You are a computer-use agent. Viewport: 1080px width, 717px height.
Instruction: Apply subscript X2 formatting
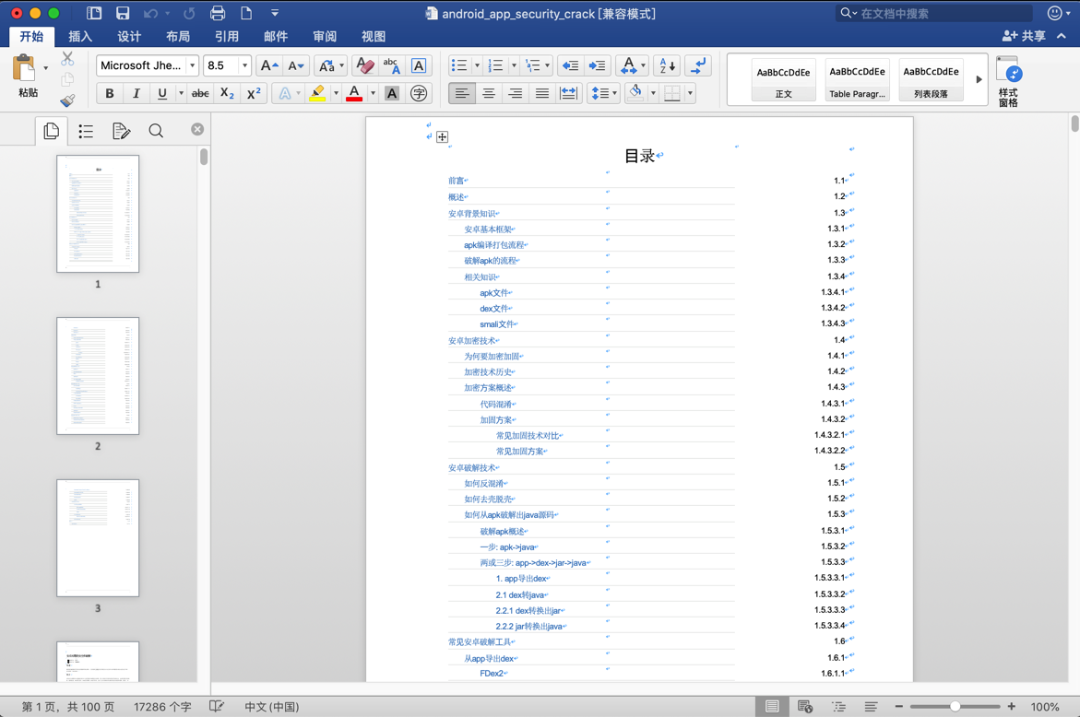[x=227, y=93]
